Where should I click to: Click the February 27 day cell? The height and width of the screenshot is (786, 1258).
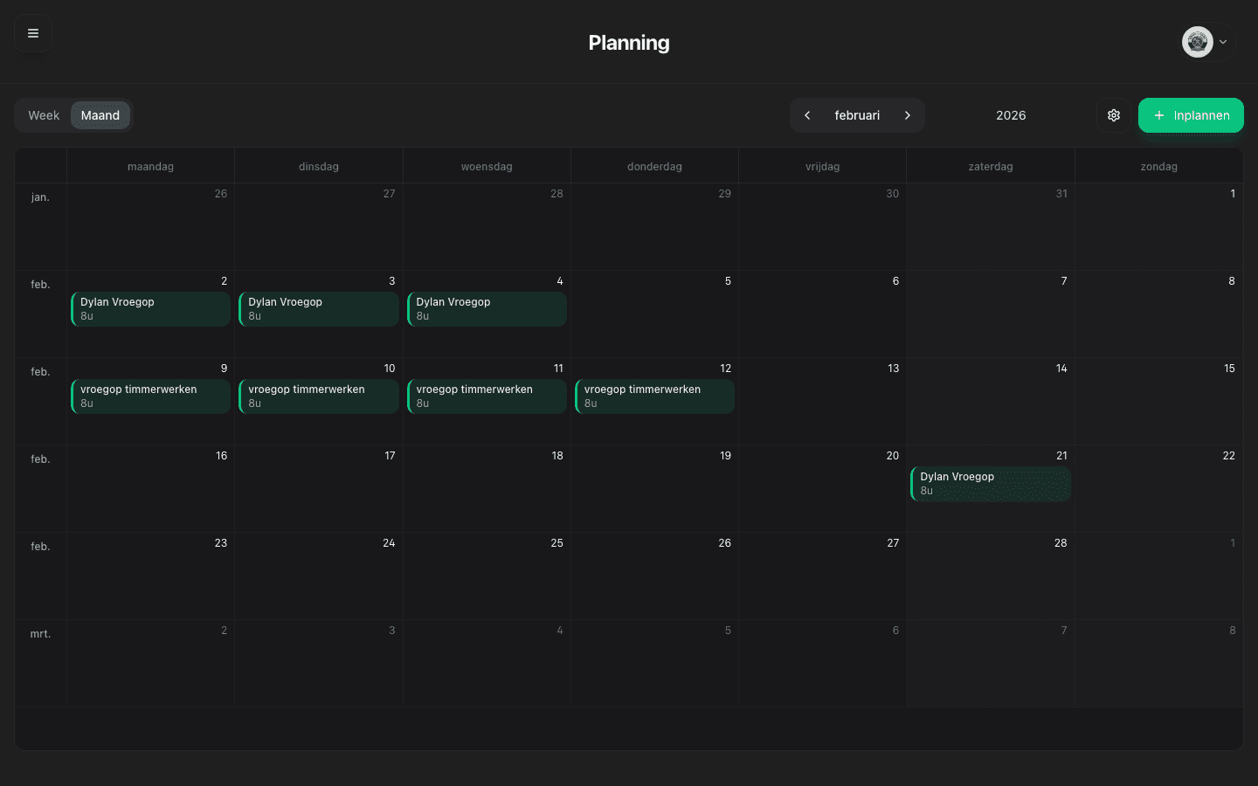pos(822,581)
